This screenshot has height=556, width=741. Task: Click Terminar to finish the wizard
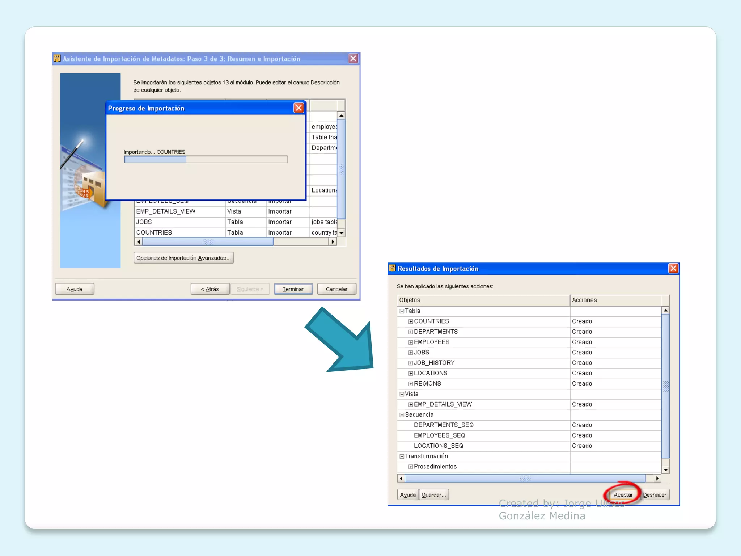click(293, 289)
